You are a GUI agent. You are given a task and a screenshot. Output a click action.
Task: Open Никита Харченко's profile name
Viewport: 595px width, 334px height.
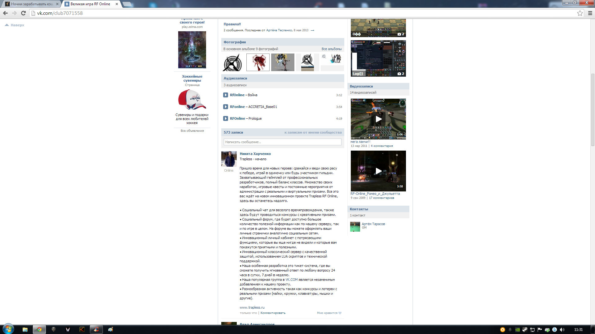coord(255,154)
